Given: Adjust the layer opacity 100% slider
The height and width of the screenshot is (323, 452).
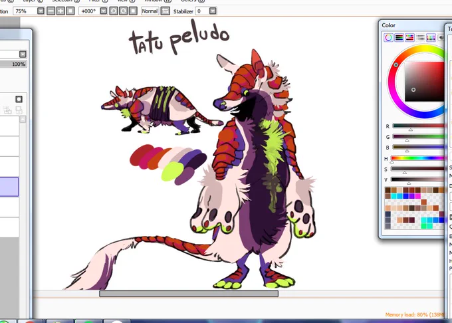Looking at the screenshot, I should [x=13, y=64].
